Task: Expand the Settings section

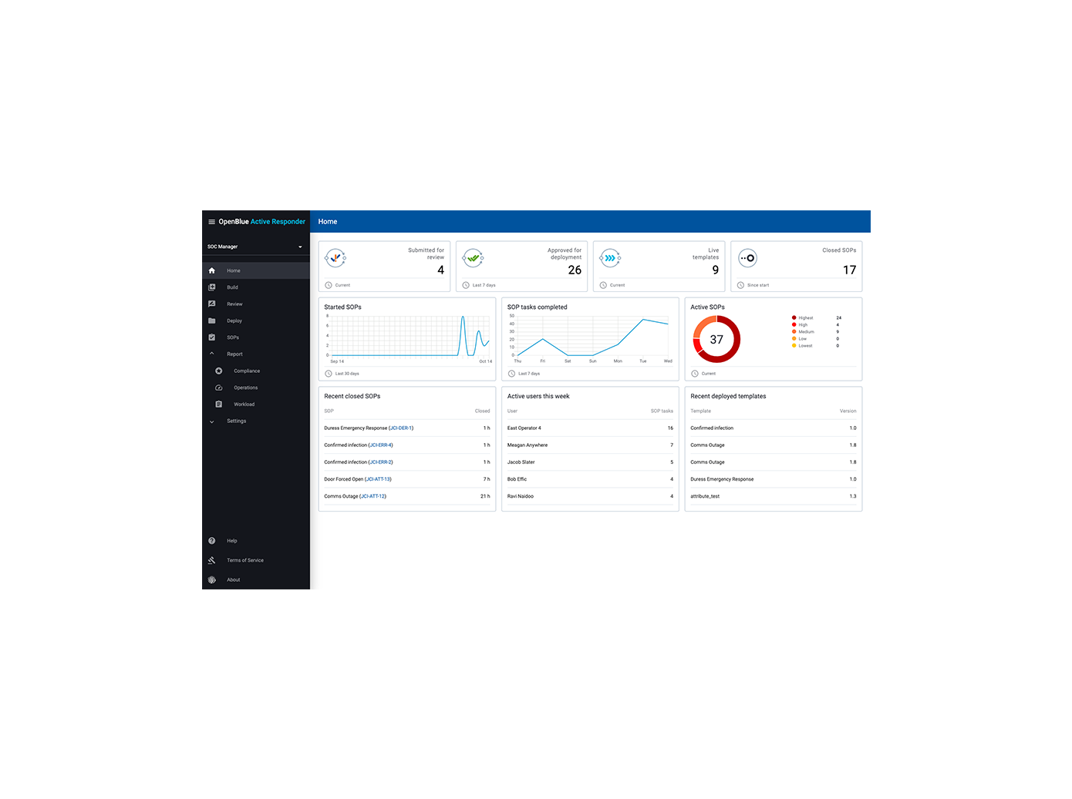Action: point(212,421)
